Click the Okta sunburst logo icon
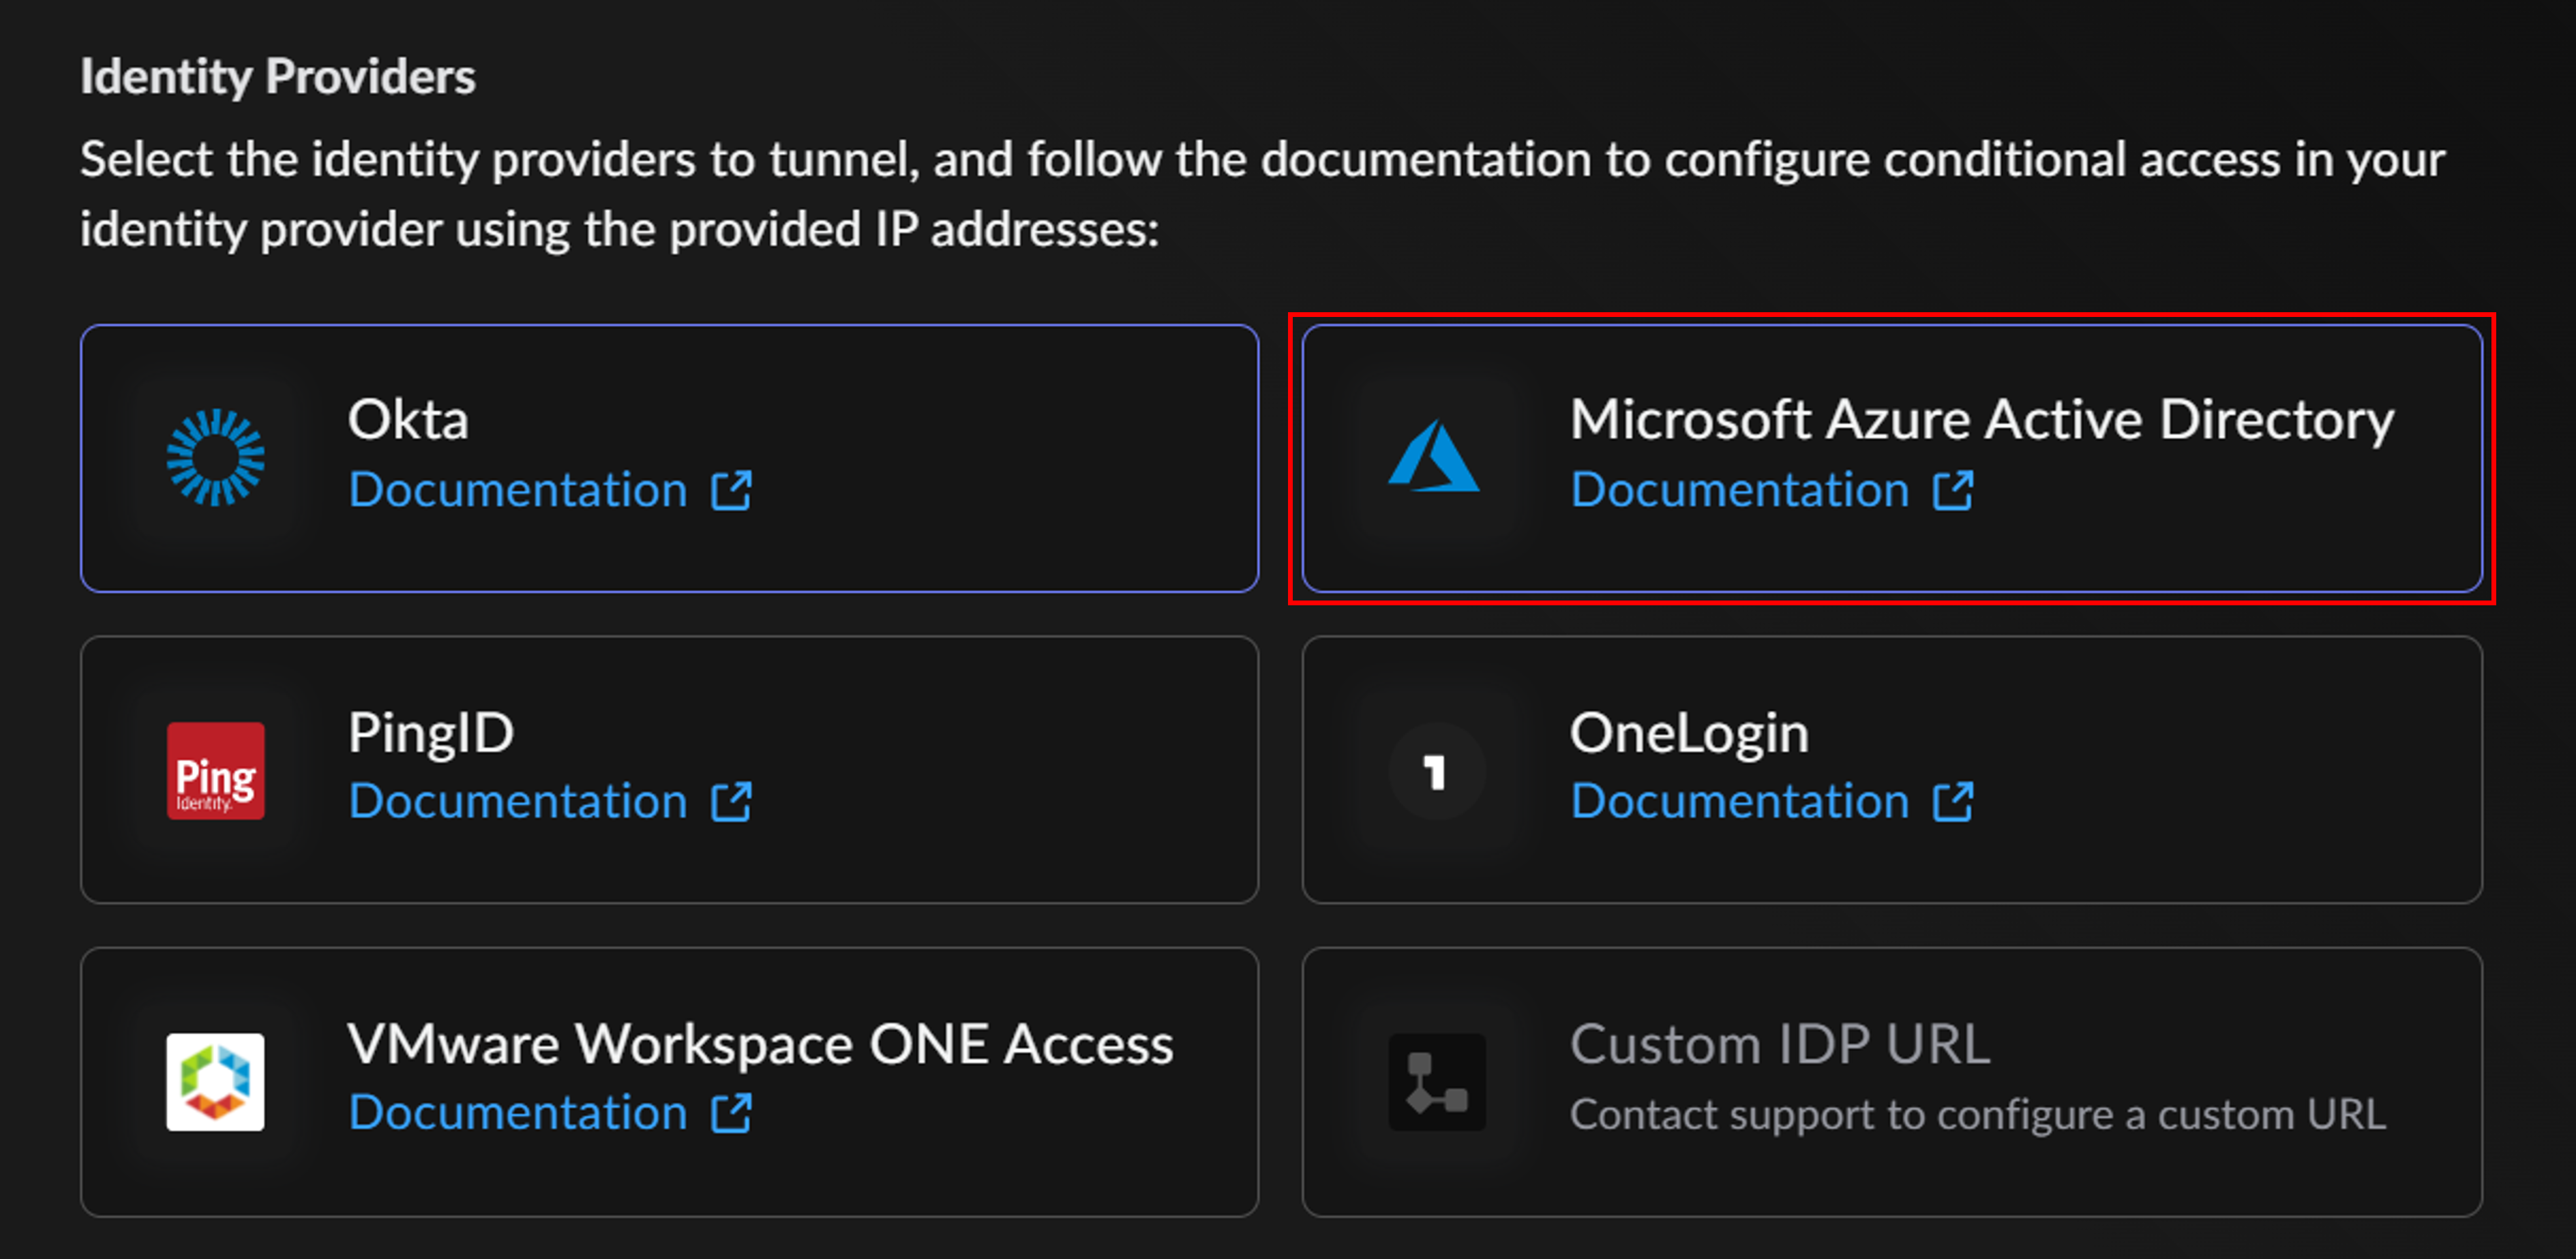2576x1259 pixels. pos(215,458)
